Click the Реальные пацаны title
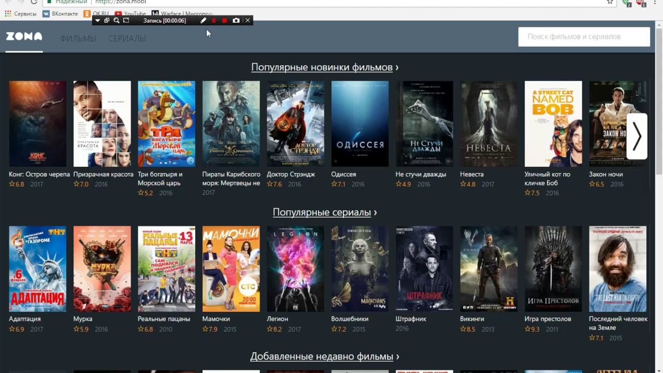The height and width of the screenshot is (373, 663). 164,319
